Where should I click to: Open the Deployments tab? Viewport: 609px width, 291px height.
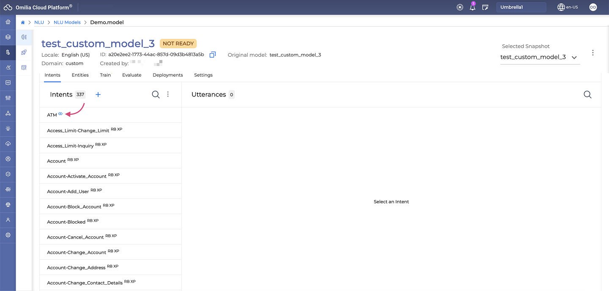tap(167, 75)
